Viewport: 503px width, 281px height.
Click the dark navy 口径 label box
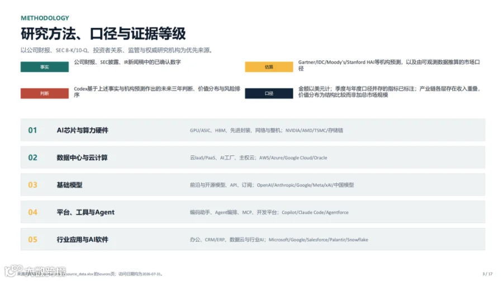[269, 93]
